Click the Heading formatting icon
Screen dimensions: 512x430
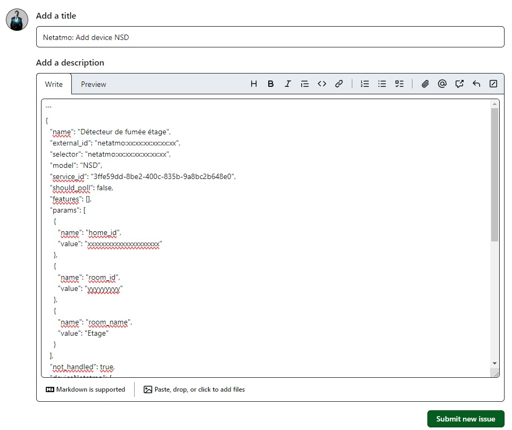[x=254, y=84]
